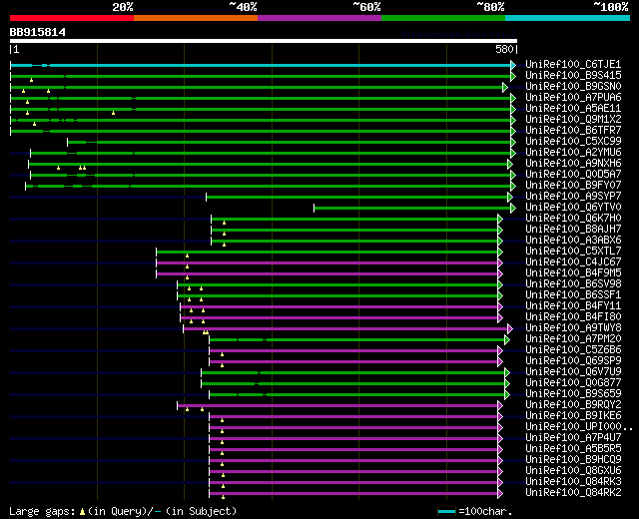Viewport: 639px width, 519px height.
Task: Select hit UniRef100_Q6K7H0
Action: coord(573,219)
